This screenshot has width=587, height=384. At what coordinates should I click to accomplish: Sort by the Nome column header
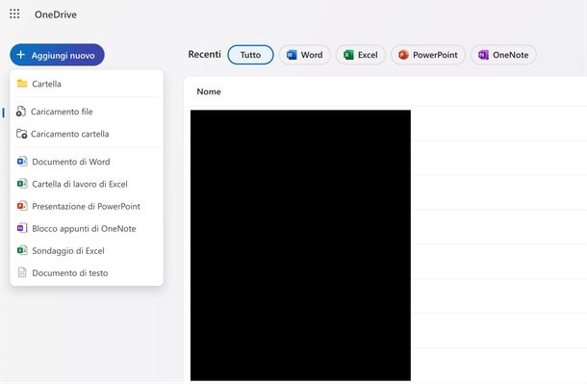[x=209, y=91]
